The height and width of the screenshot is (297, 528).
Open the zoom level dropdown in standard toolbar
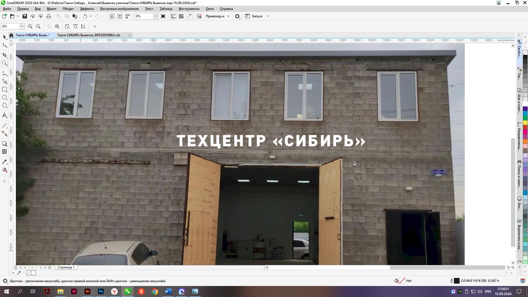pos(156,16)
